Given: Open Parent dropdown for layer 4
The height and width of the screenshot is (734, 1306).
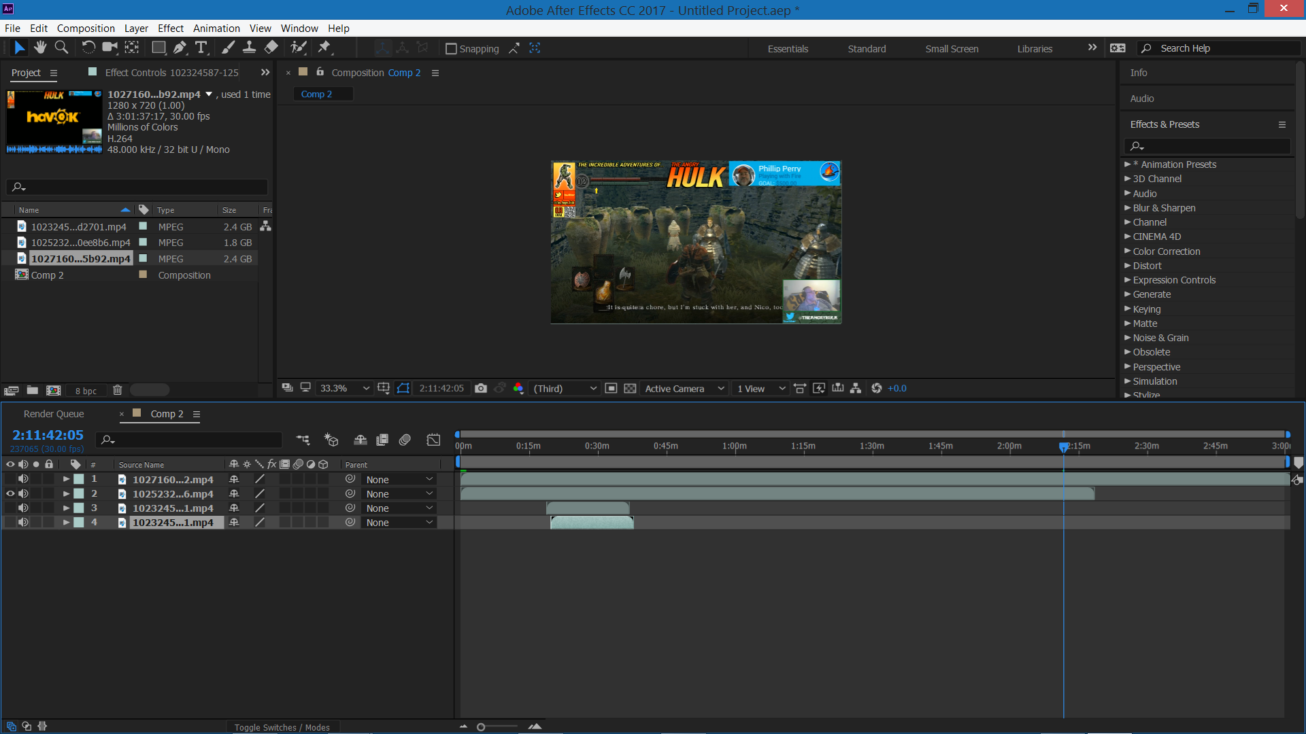Looking at the screenshot, I should pos(399,523).
